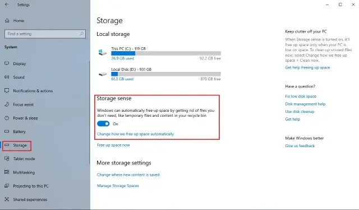Click the Tablet mode icon
The height and width of the screenshot is (210, 359).
(7, 158)
